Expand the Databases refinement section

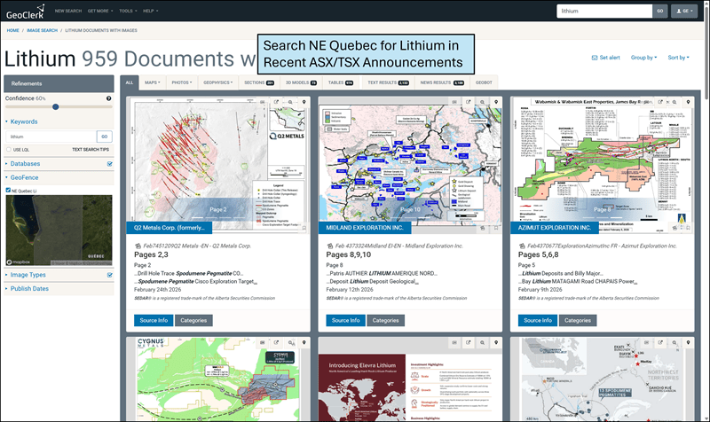click(25, 164)
